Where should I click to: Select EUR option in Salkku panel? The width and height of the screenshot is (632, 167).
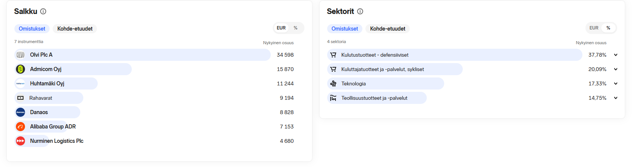click(x=281, y=28)
